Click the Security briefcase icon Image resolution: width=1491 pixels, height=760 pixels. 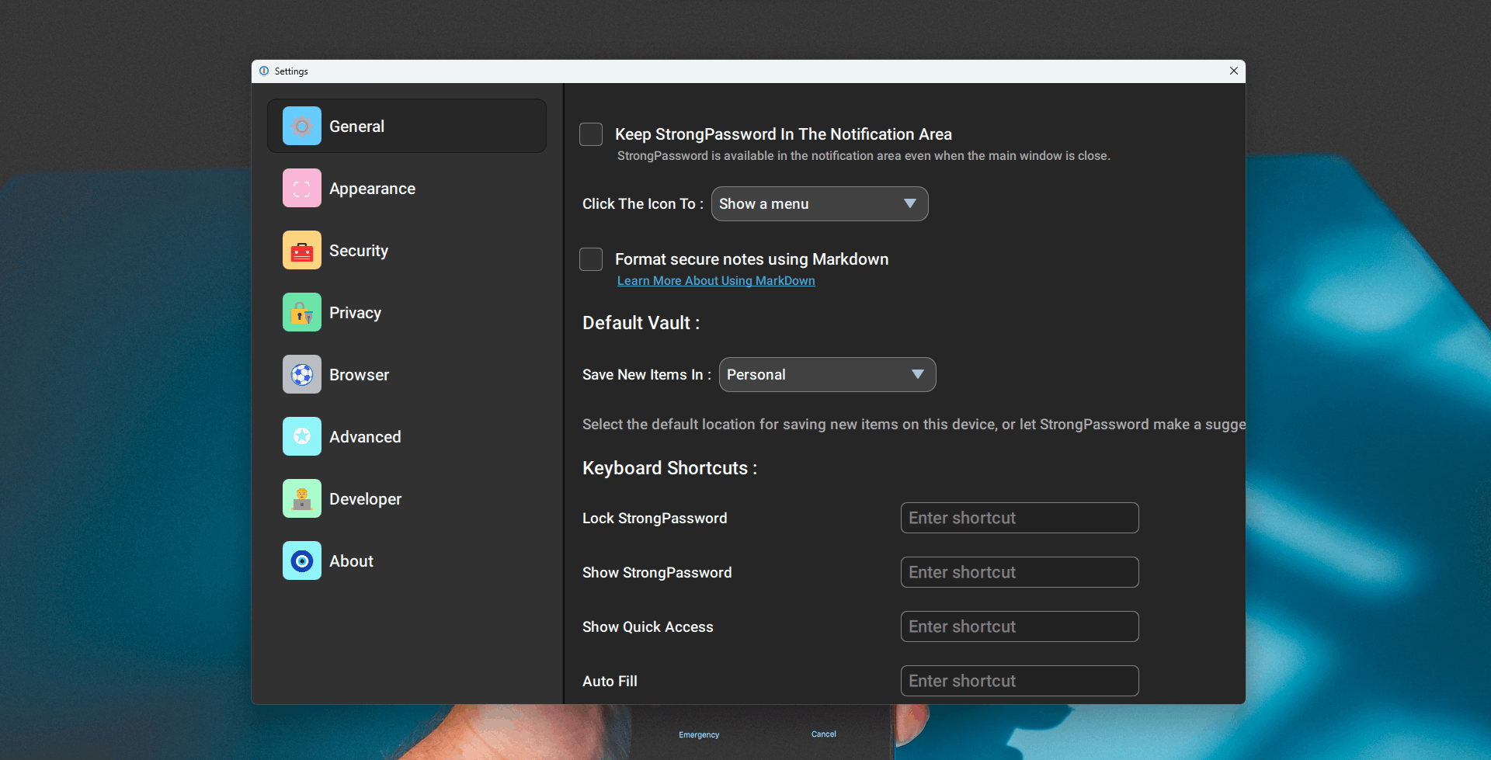tap(301, 250)
